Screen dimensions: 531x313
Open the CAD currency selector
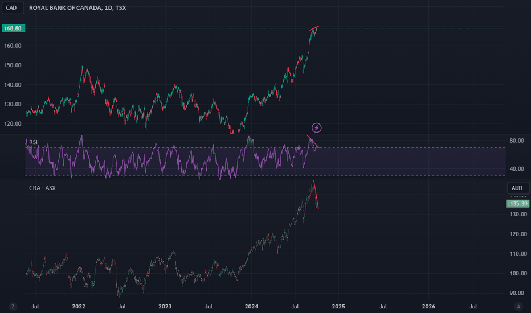[x=13, y=8]
